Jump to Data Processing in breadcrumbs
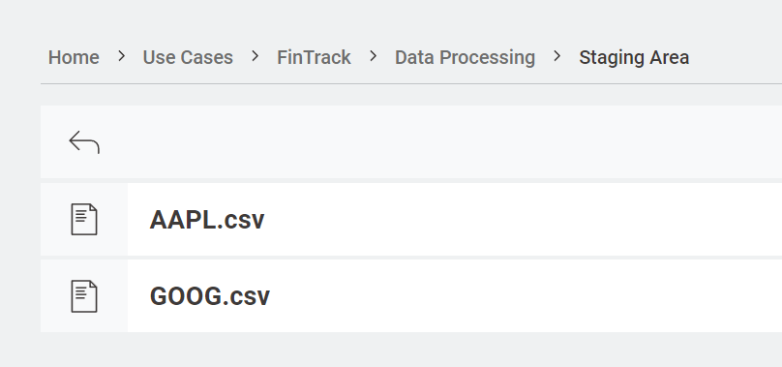Image resolution: width=782 pixels, height=367 pixels. pos(465,57)
